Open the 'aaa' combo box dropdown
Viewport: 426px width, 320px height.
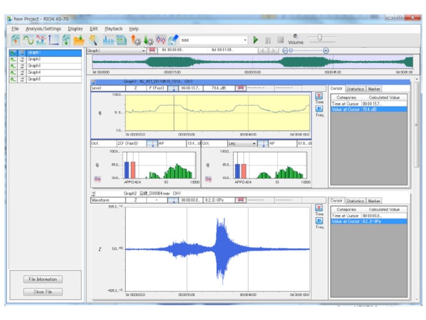pyautogui.click(x=245, y=40)
